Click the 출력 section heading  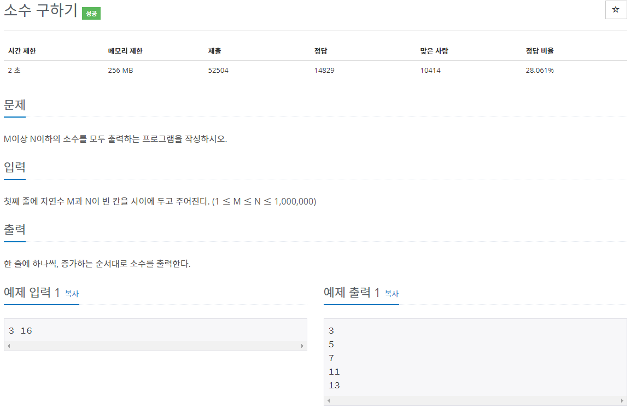click(x=15, y=229)
